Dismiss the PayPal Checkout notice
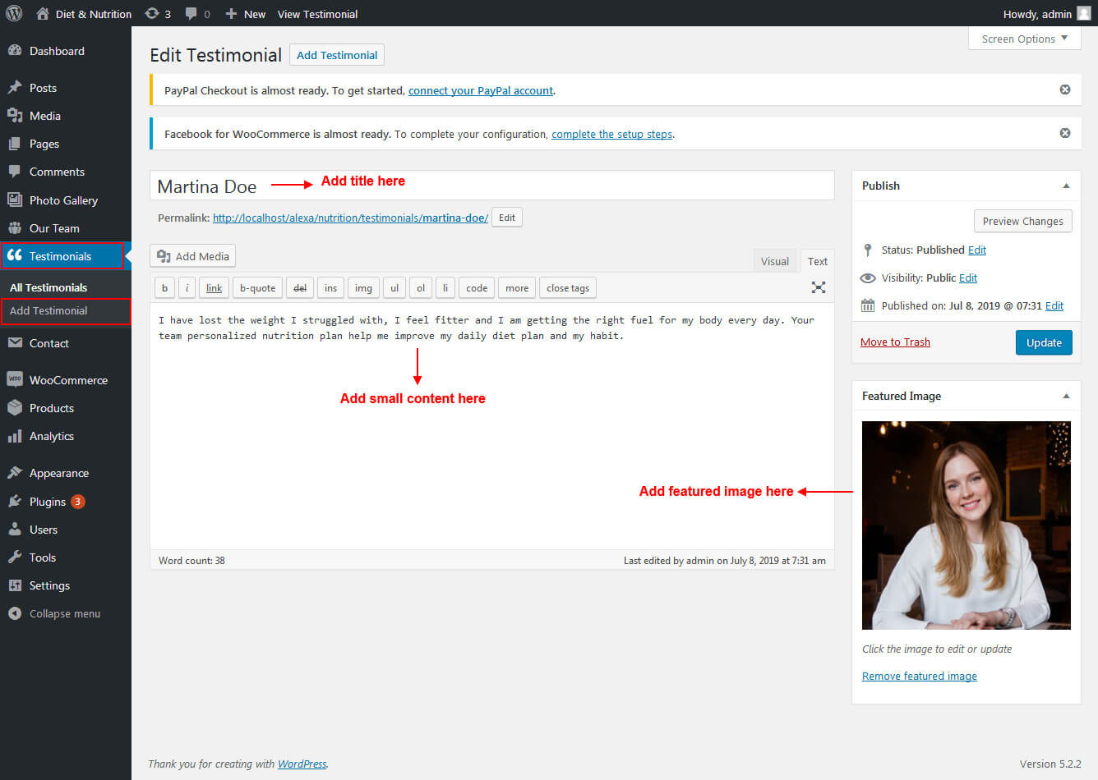1098x780 pixels. [x=1065, y=89]
